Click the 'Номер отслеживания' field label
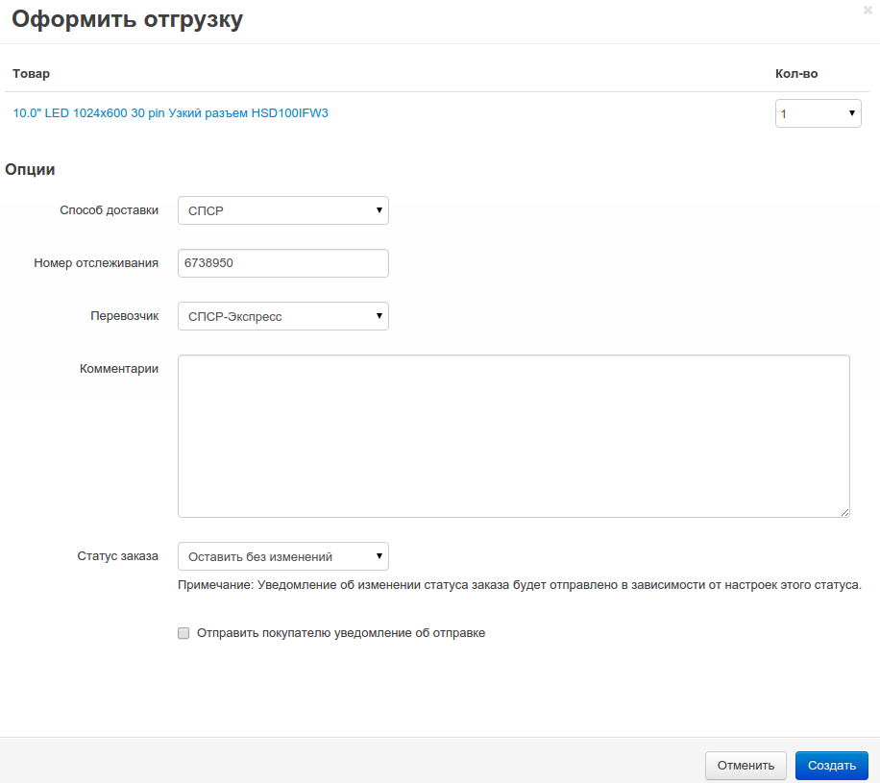The height and width of the screenshot is (783, 880). tap(96, 263)
